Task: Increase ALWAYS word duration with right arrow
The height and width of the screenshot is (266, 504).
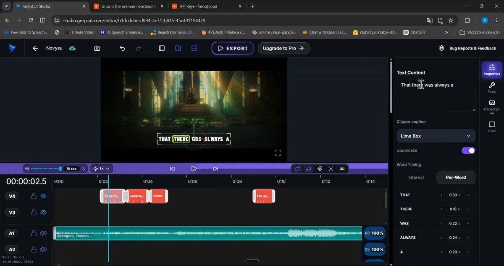Action: click(468, 238)
